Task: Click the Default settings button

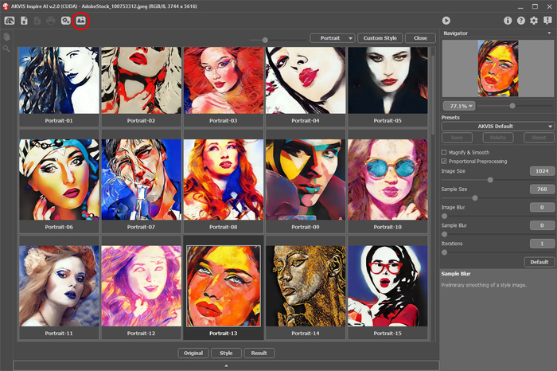Action: [x=539, y=262]
